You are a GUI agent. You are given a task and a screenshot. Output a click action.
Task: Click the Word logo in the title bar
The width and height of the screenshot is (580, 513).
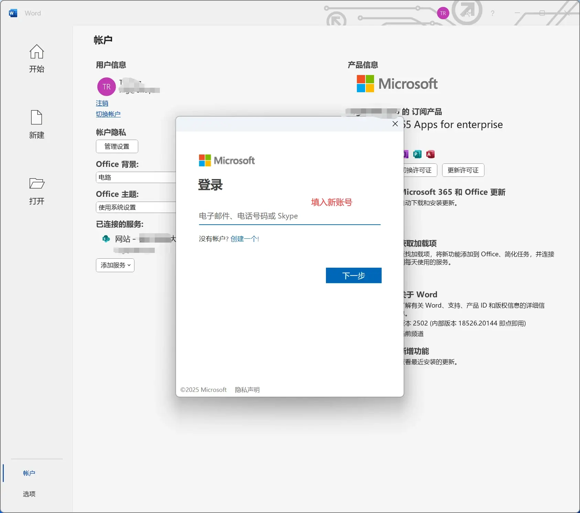coord(13,13)
